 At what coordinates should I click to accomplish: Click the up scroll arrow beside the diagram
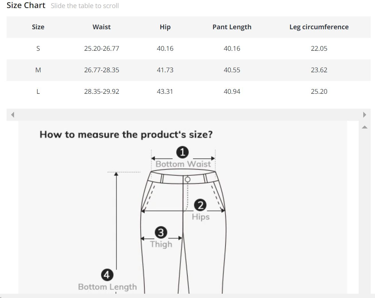[364, 127]
